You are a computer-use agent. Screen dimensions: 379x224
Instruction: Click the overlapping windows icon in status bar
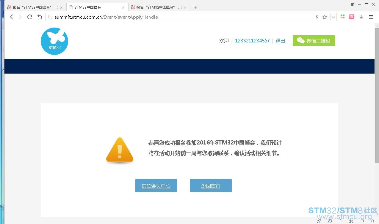[x=362, y=221]
